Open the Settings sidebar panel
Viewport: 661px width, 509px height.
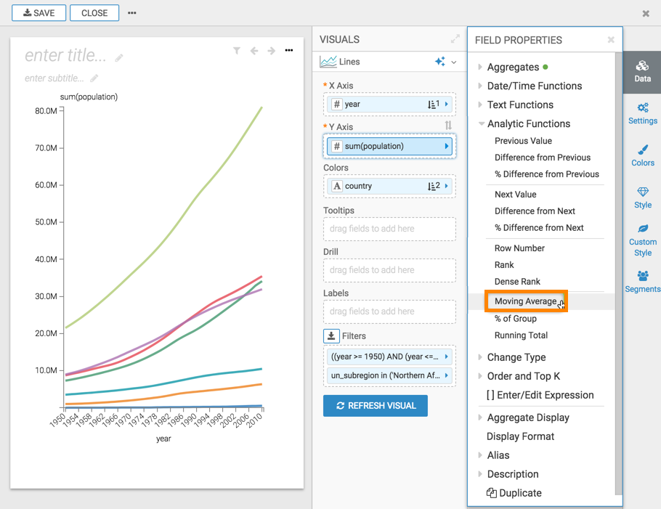coord(642,113)
